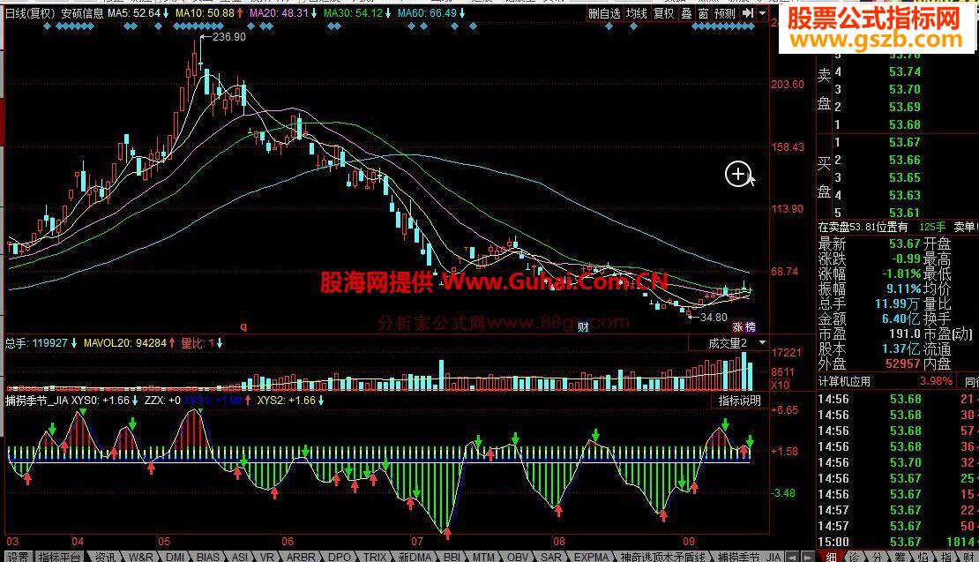This screenshot has width=979, height=562.
Task: Open the 指标平台 tab
Action: 59,557
